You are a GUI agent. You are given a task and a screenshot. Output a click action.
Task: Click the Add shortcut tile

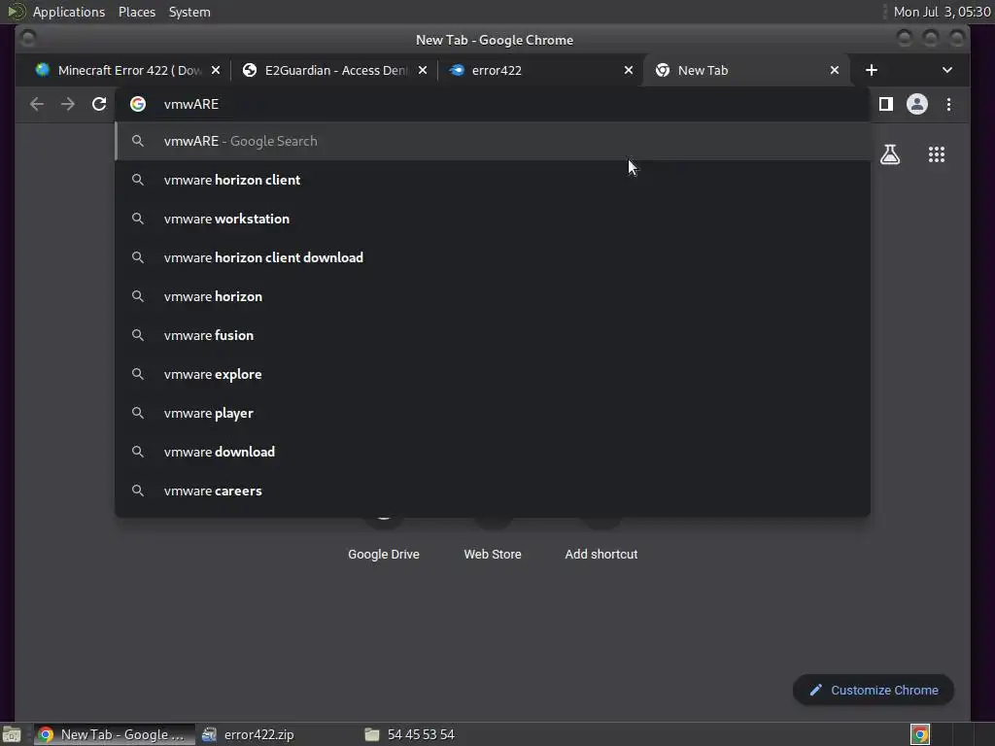click(x=600, y=554)
